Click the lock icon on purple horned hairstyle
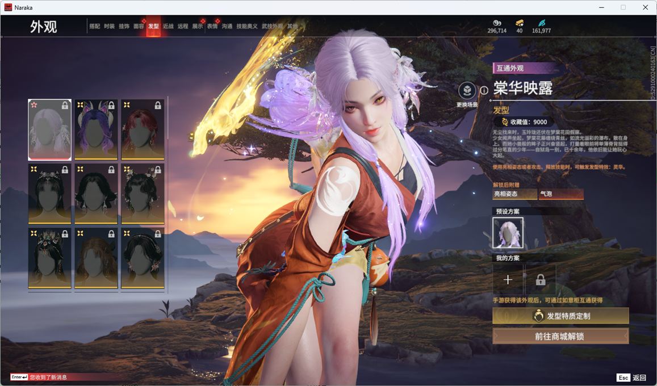 click(111, 106)
